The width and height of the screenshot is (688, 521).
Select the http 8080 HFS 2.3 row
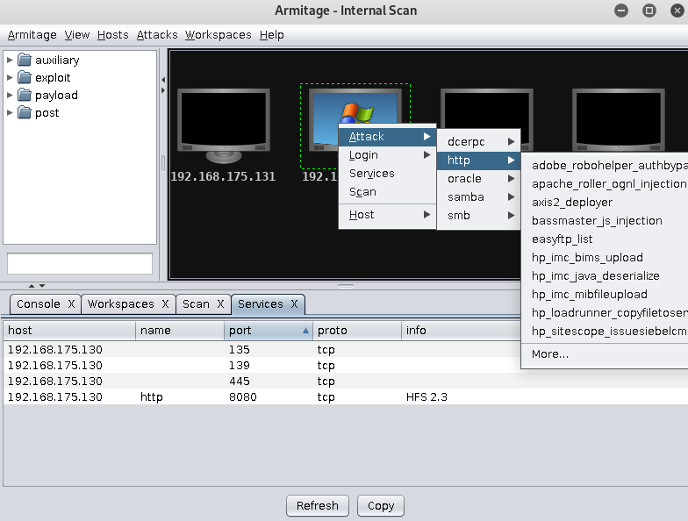(x=346, y=396)
